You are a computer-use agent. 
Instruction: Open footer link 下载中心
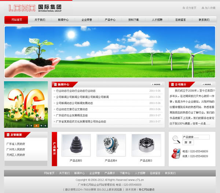point(125,173)
